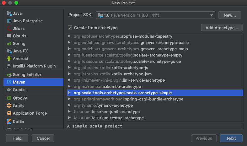
Task: Click Add Archetype... button
Action: 222,28
